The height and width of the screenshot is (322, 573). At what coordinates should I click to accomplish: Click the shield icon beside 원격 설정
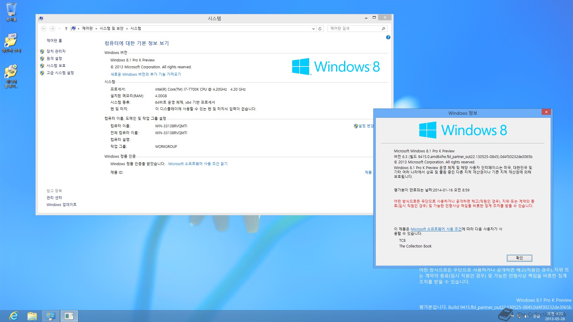pyautogui.click(x=42, y=59)
